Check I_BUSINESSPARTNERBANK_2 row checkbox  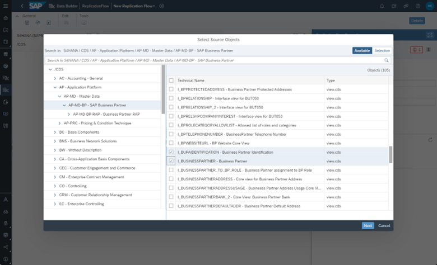(171, 197)
